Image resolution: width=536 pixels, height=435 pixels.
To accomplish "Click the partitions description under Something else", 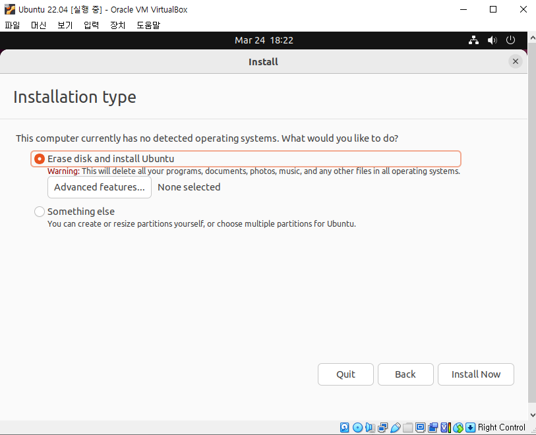I will coord(202,224).
